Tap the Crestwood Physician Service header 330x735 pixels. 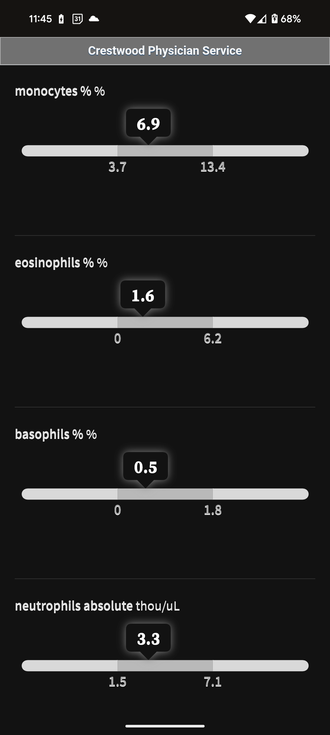tap(165, 51)
